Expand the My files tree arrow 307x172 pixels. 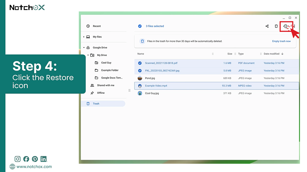[x=84, y=37]
